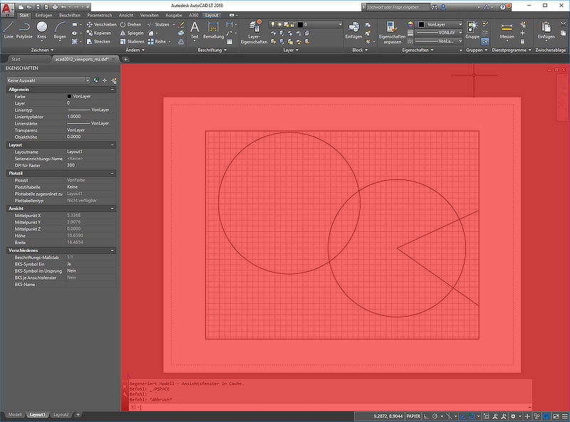Click Eigenschaften anpassen match properties
570x422 pixels.
click(392, 32)
